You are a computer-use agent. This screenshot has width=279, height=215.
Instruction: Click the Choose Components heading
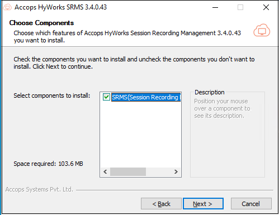click(41, 23)
